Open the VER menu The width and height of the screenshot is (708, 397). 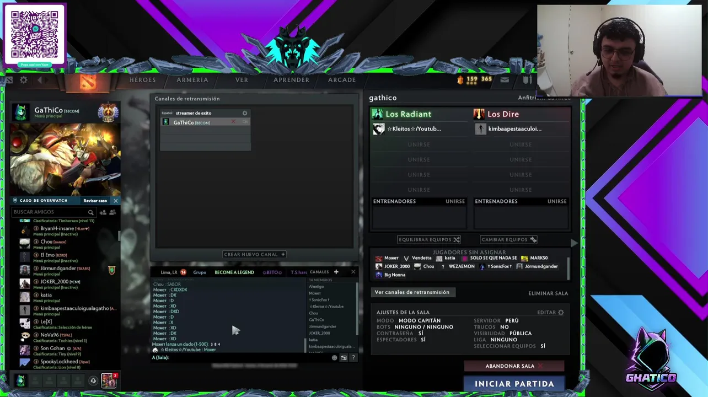click(x=242, y=80)
